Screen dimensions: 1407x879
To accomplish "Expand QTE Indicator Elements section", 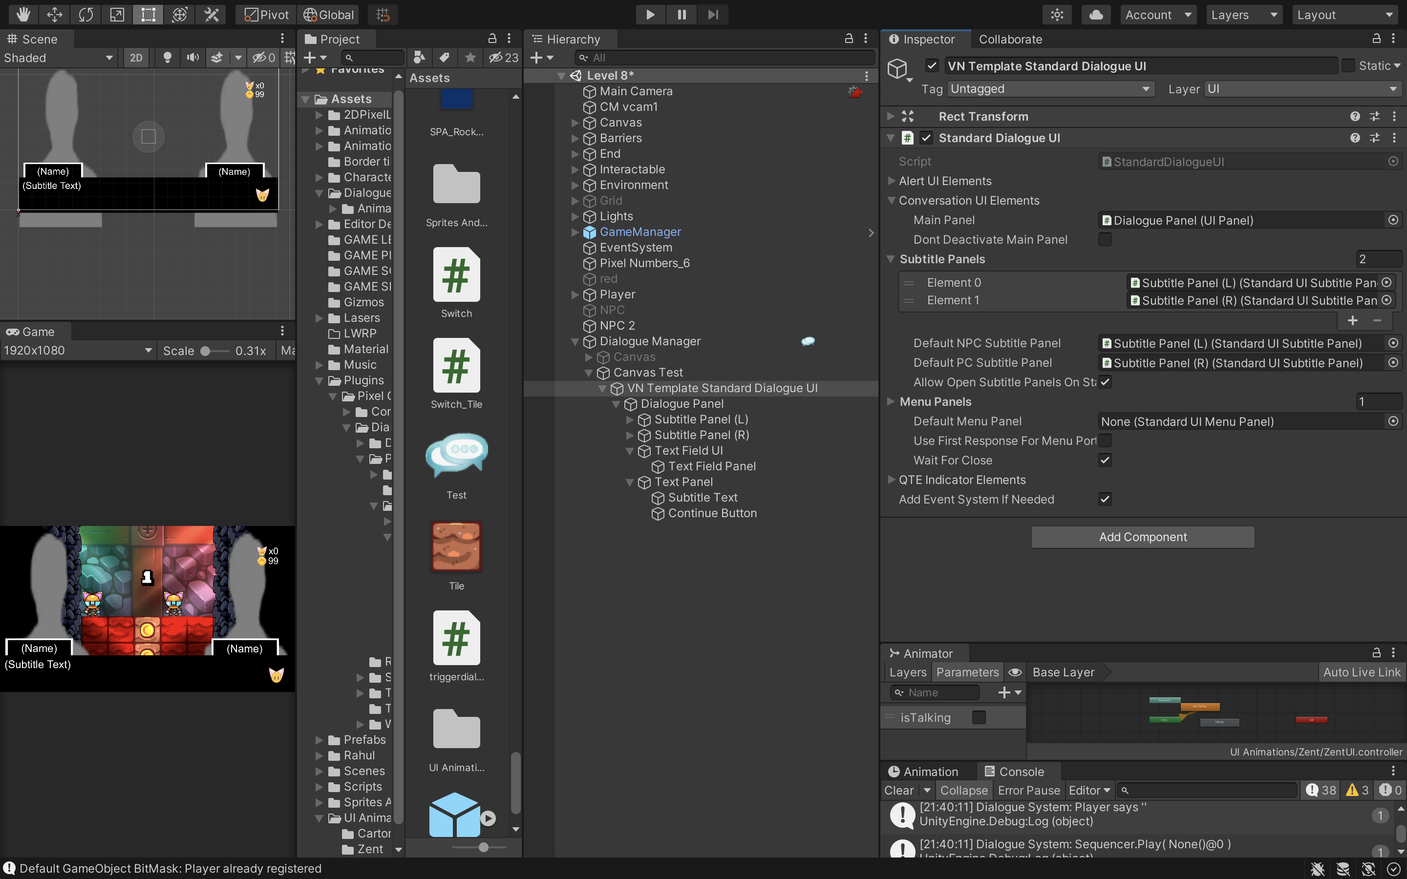I will click(x=891, y=480).
